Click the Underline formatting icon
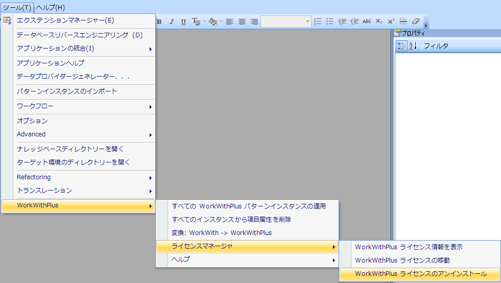This screenshot has width=501, height=283. (x=183, y=21)
